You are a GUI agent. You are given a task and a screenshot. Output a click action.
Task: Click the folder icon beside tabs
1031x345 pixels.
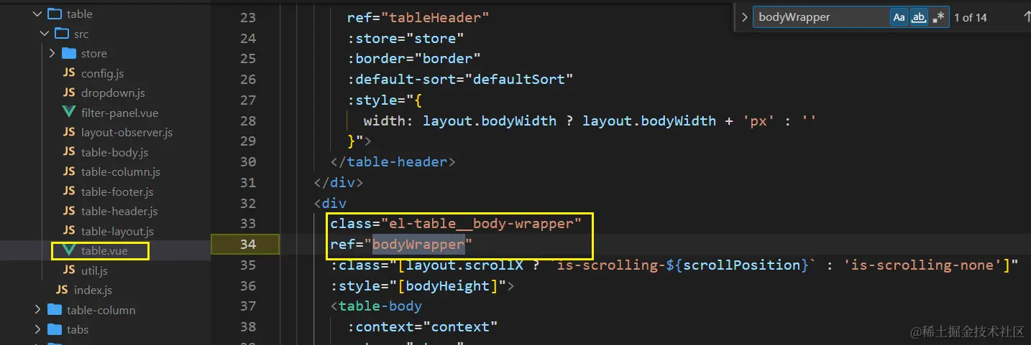(55, 330)
